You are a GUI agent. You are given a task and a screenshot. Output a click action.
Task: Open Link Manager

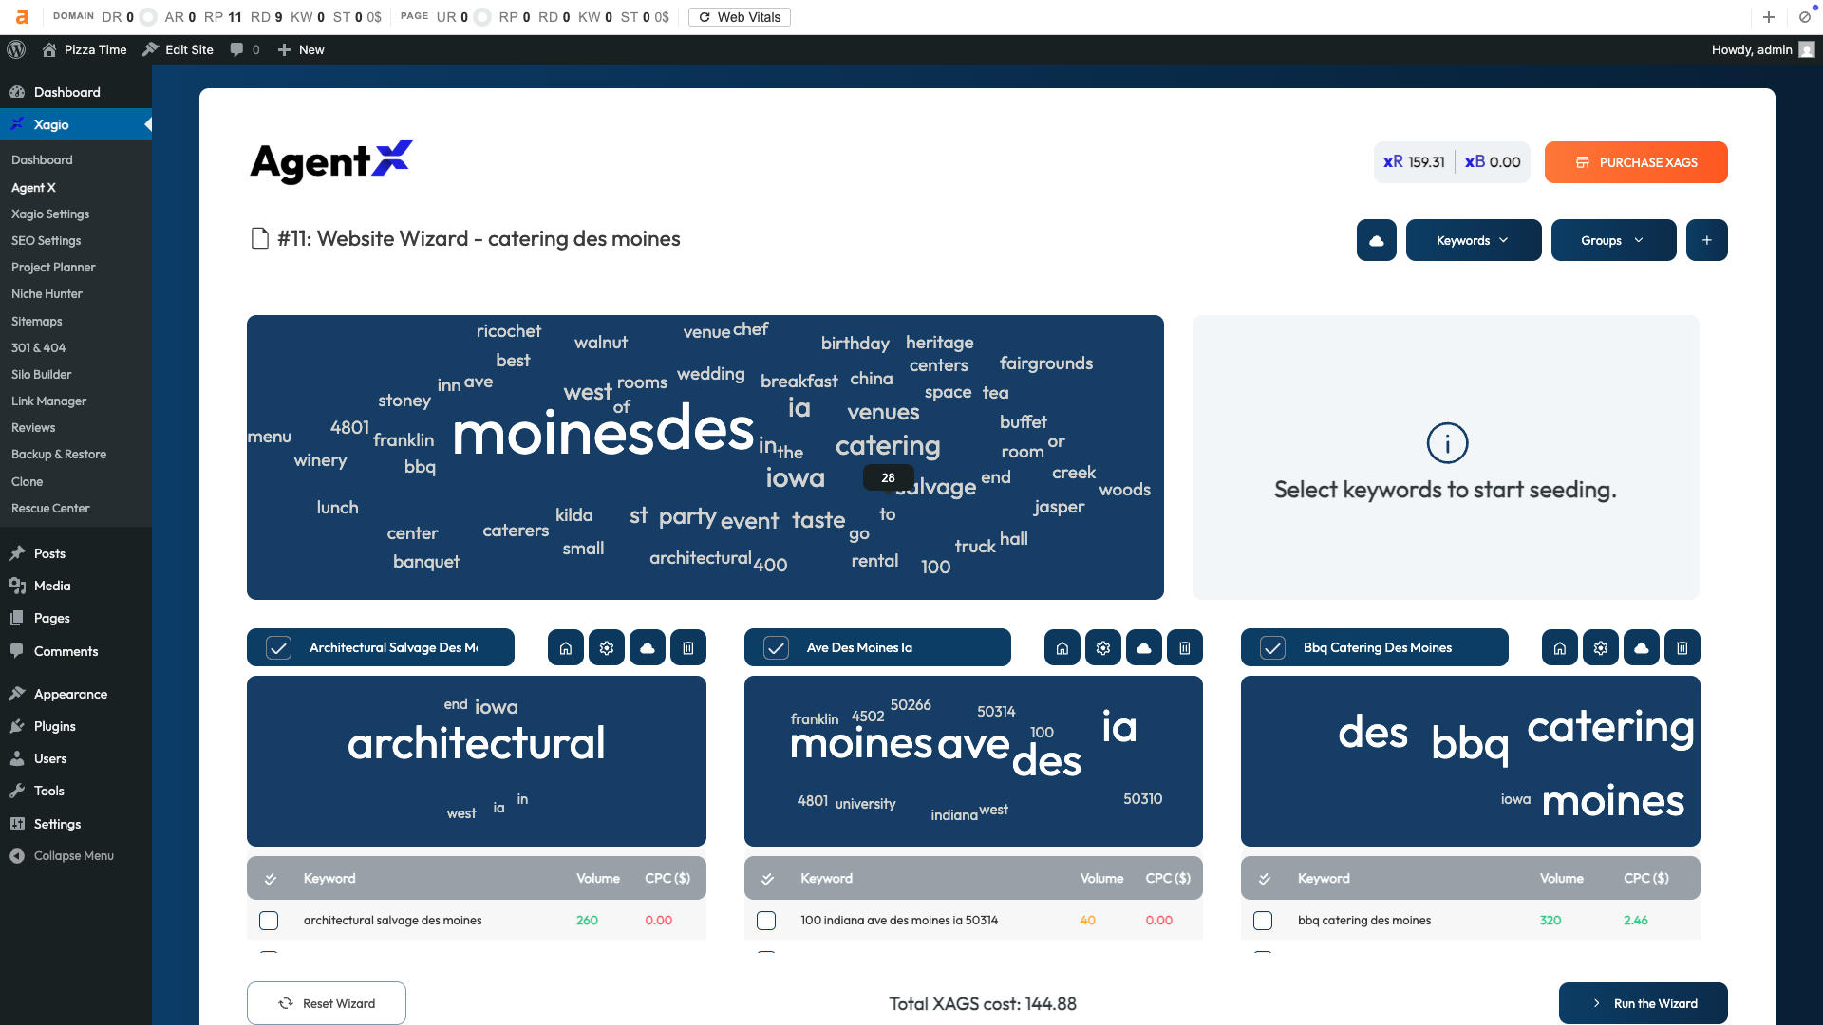pyautogui.click(x=48, y=401)
